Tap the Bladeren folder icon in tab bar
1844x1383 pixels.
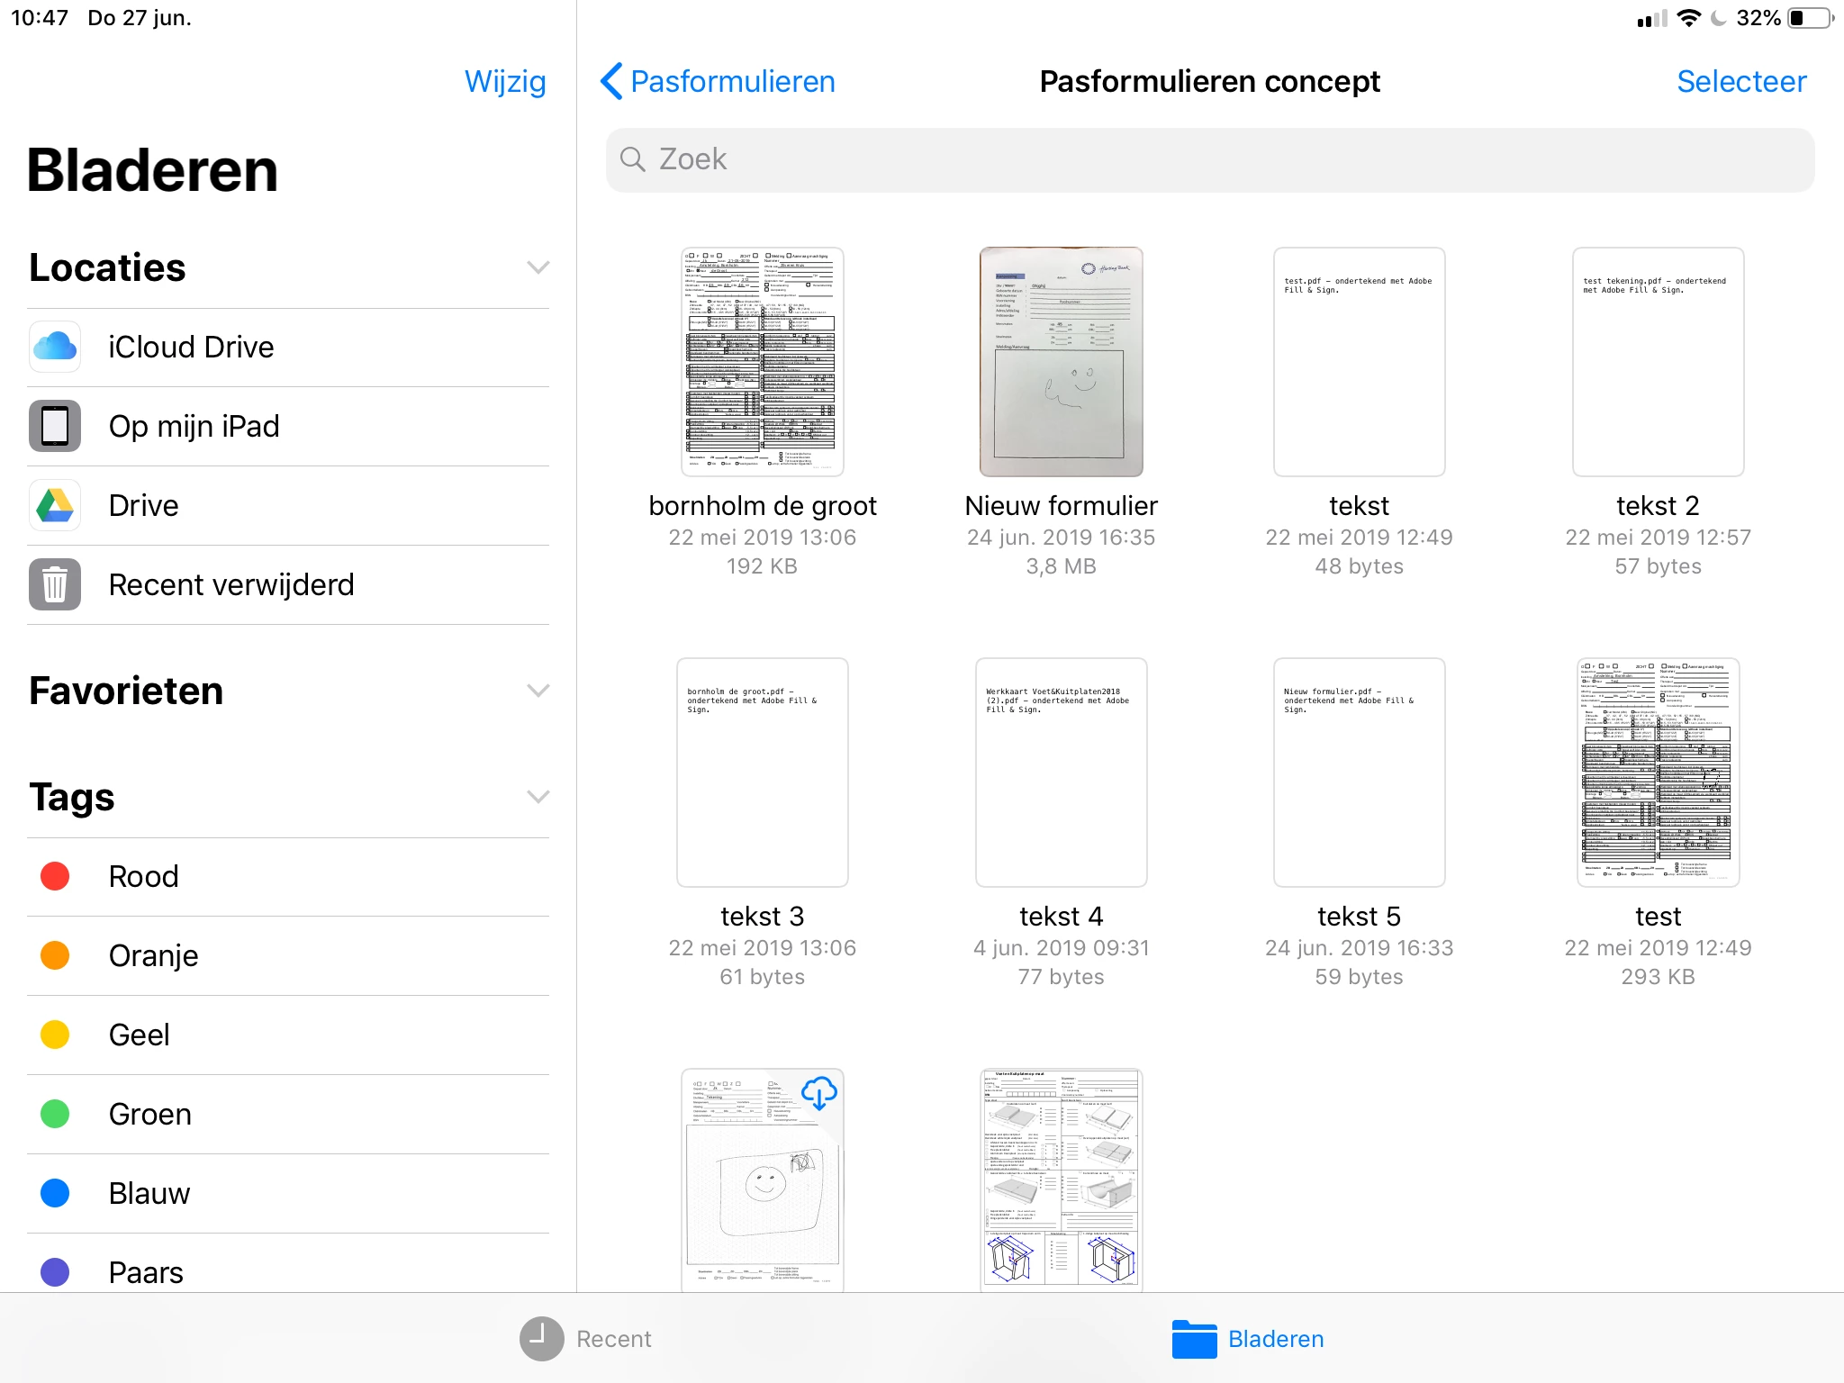coord(1194,1339)
